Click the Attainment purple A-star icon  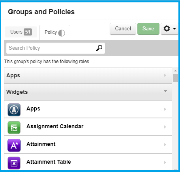(x=14, y=145)
